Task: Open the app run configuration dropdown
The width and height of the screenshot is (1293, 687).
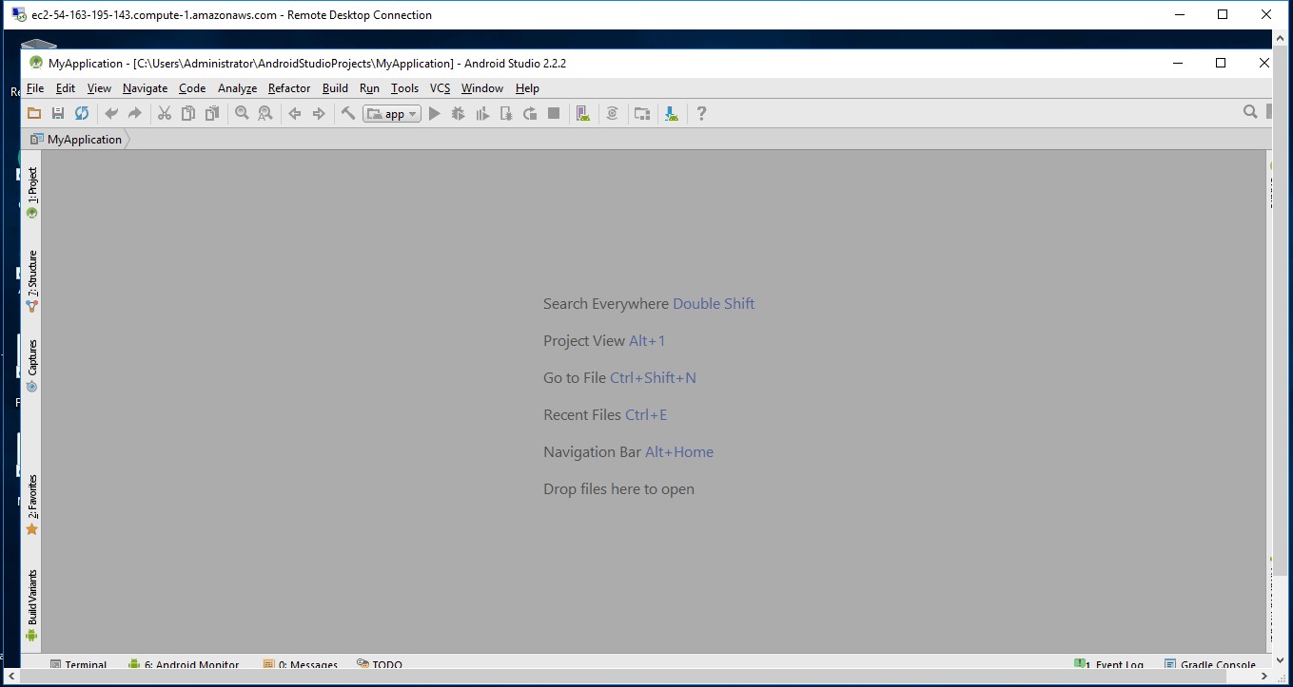Action: (x=392, y=114)
